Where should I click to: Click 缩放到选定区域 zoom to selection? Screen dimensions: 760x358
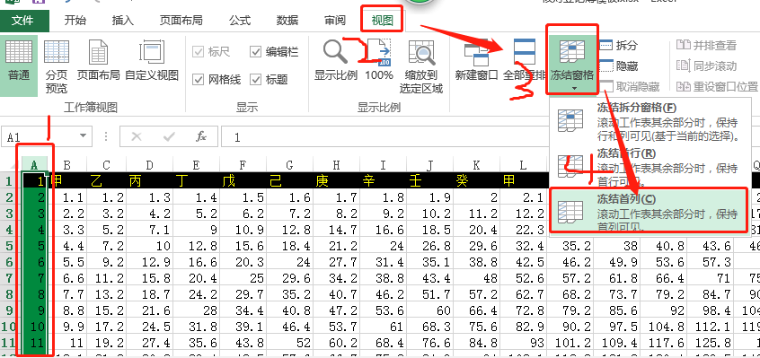pyautogui.click(x=421, y=66)
